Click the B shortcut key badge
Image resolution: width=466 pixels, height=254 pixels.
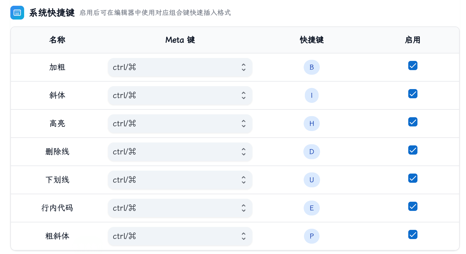[312, 67]
